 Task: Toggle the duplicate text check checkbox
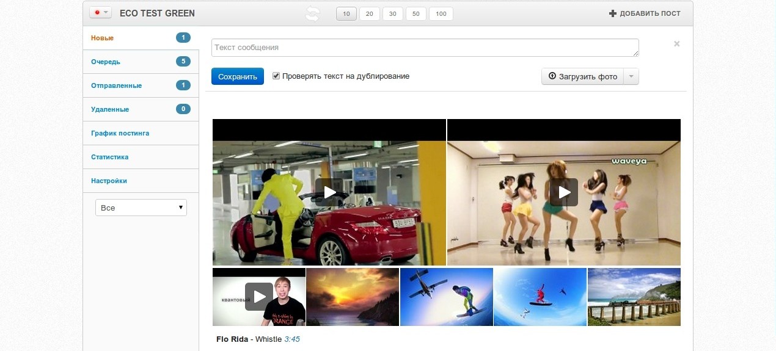[x=276, y=76]
